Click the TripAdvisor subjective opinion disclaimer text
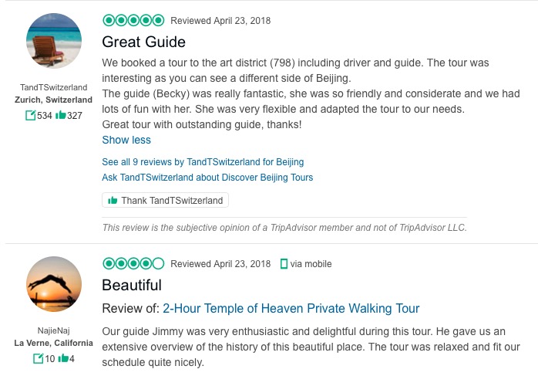 pos(284,227)
